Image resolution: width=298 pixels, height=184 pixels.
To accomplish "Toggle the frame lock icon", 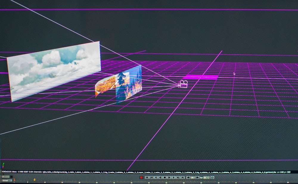I will [11, 177].
